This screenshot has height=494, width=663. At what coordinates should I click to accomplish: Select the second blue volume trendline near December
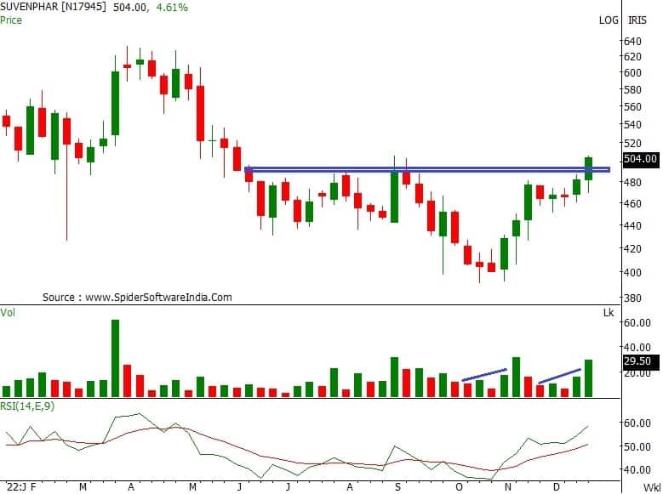point(559,376)
